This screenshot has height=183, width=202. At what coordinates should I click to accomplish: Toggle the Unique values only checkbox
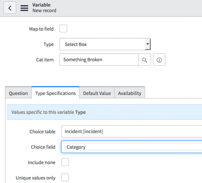pyautogui.click(x=65, y=177)
